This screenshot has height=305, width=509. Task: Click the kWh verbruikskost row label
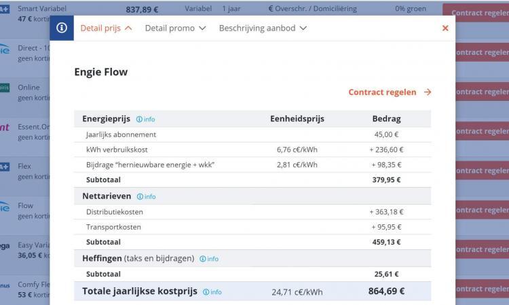117,150
